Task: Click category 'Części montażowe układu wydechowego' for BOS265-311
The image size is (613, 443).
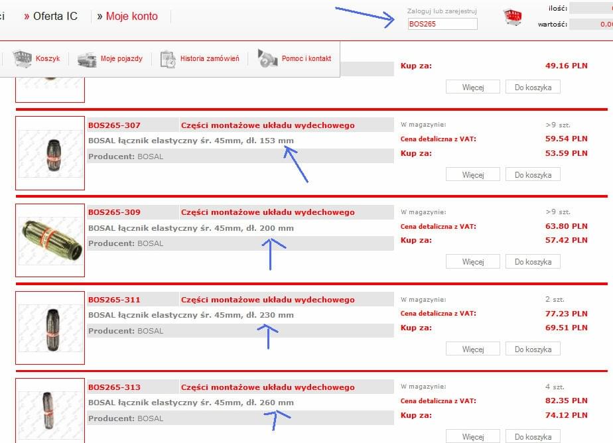Action: (x=268, y=300)
